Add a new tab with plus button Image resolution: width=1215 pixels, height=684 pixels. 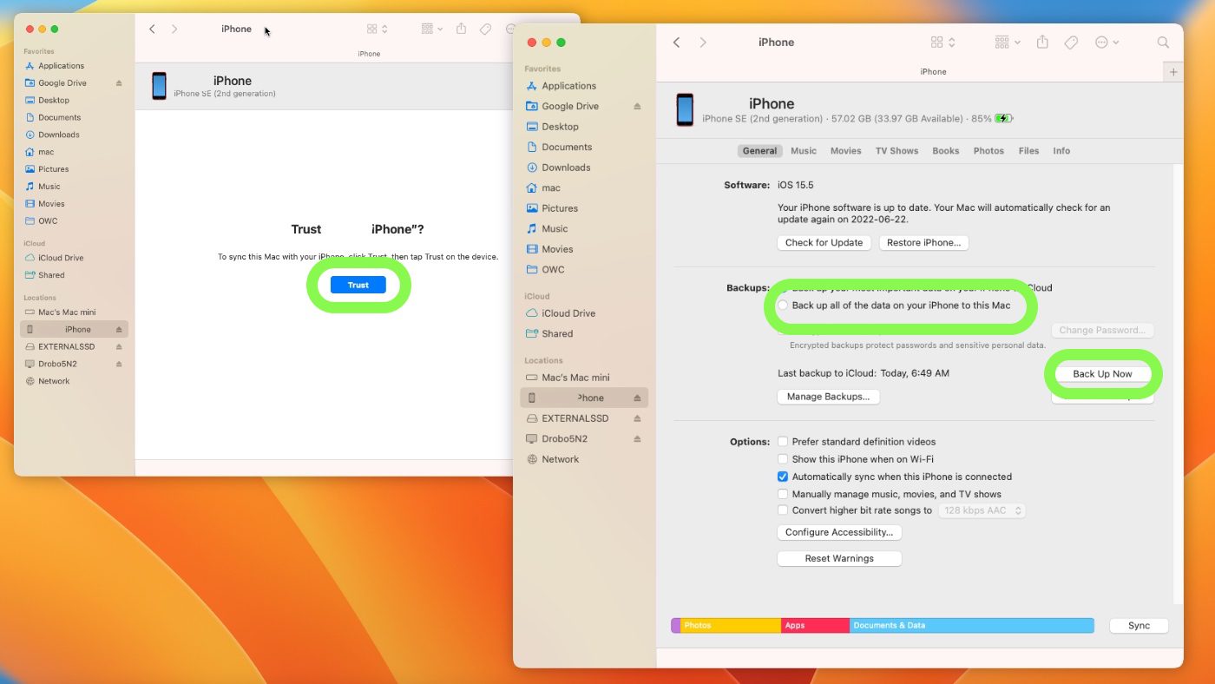tap(1173, 72)
